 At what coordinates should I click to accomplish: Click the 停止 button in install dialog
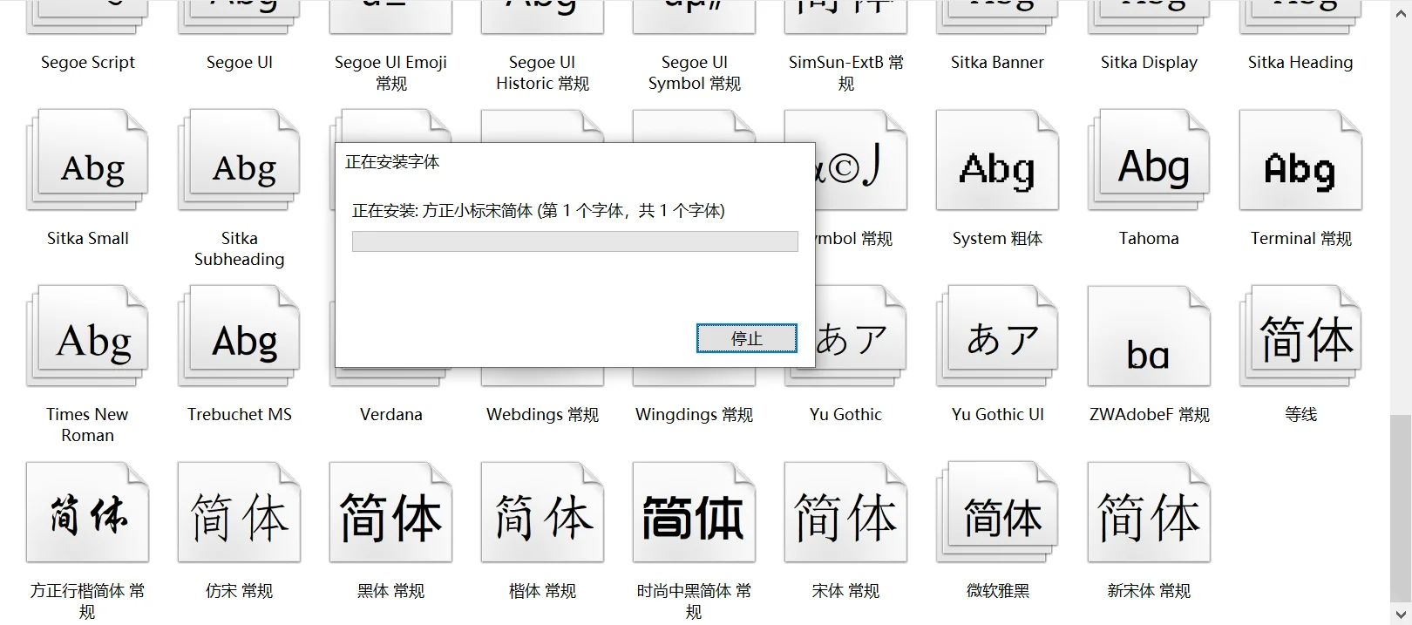tap(747, 338)
